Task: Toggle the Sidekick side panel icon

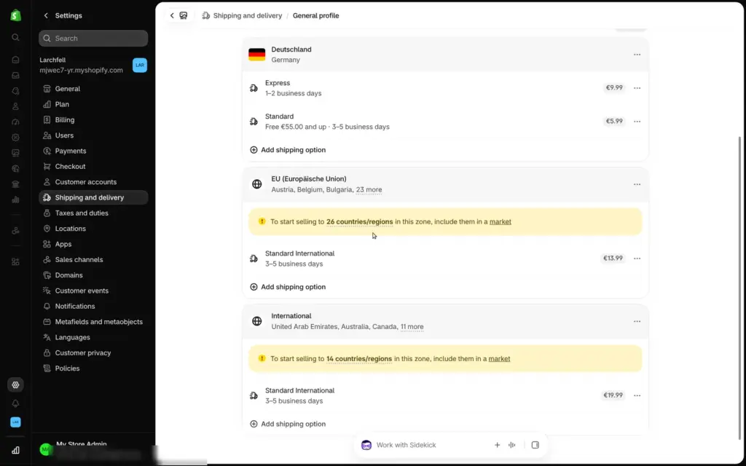Action: click(x=535, y=445)
